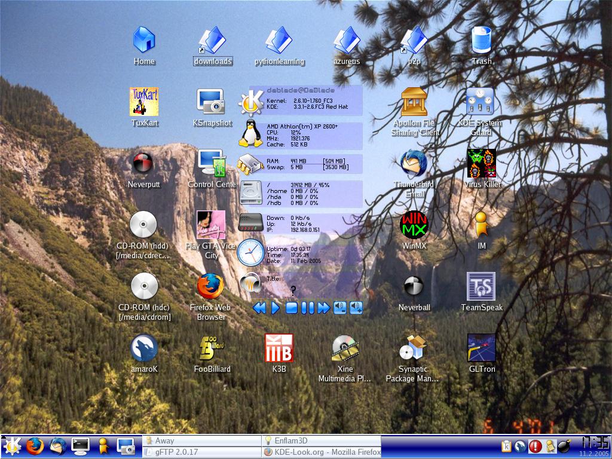Screen dimensions: 612x459
Task: Launch K3B disc burner icon
Action: pyautogui.click(x=279, y=348)
